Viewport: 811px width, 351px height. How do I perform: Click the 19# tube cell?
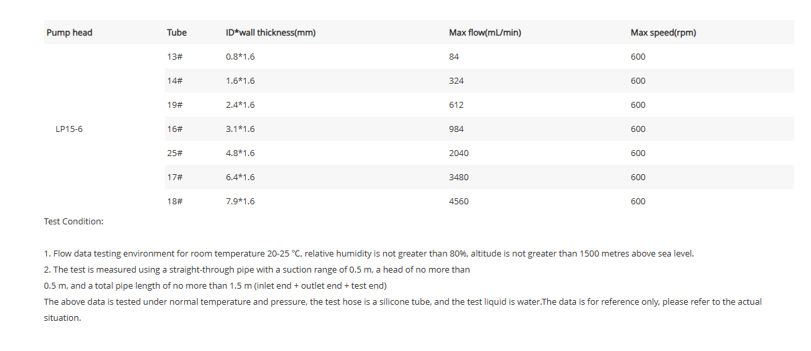click(x=175, y=105)
